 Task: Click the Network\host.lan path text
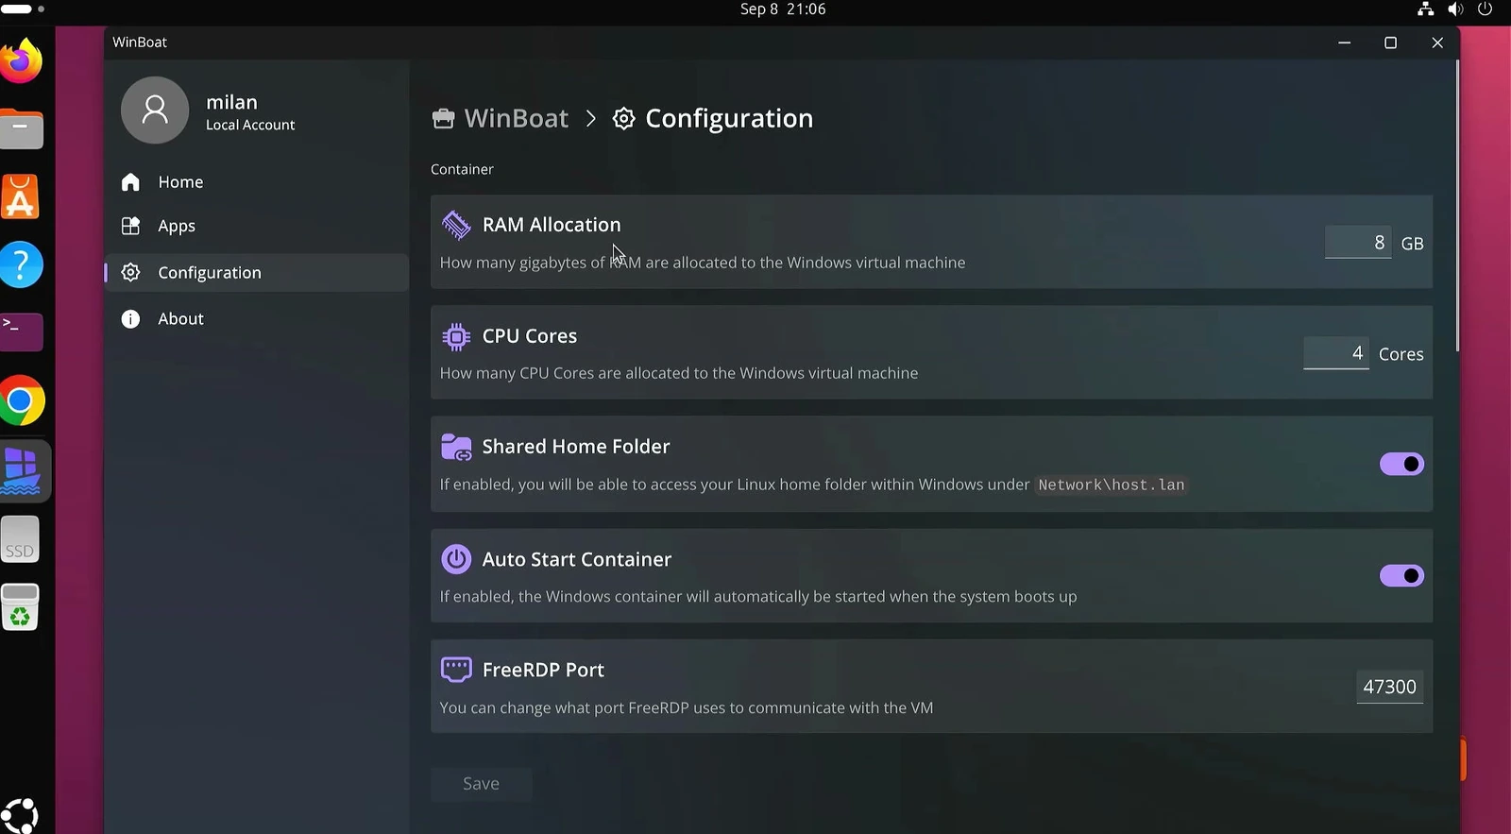point(1111,485)
